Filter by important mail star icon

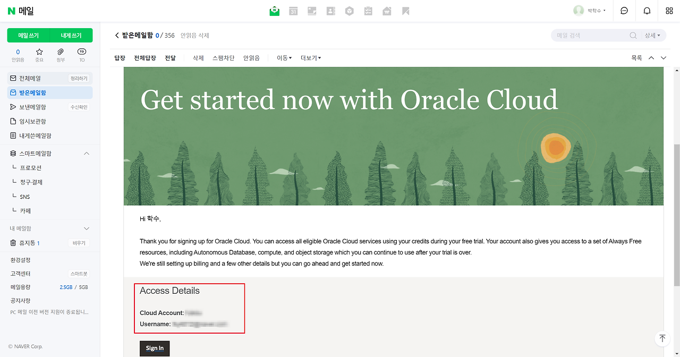click(39, 55)
